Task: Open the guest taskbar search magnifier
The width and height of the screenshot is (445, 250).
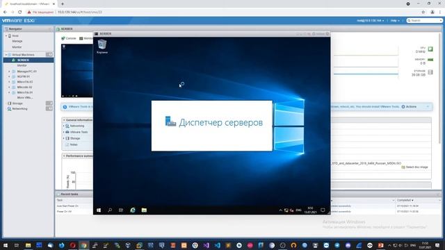Action: [x=110, y=210]
